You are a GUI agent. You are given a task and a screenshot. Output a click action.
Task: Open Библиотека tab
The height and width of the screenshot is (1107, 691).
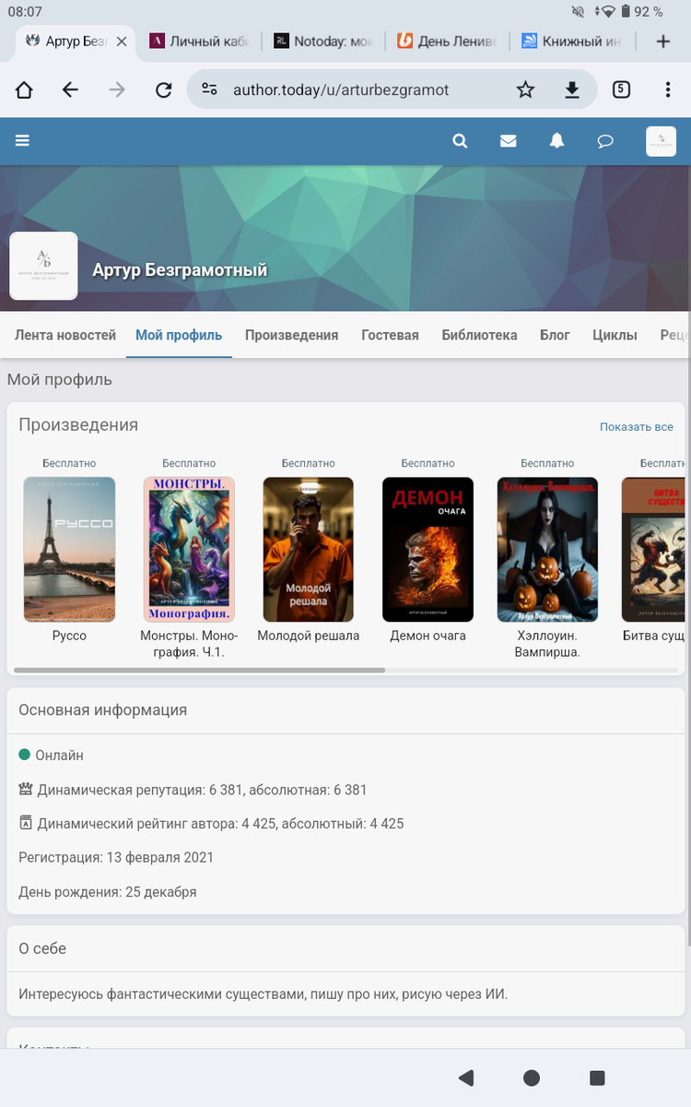pos(479,335)
